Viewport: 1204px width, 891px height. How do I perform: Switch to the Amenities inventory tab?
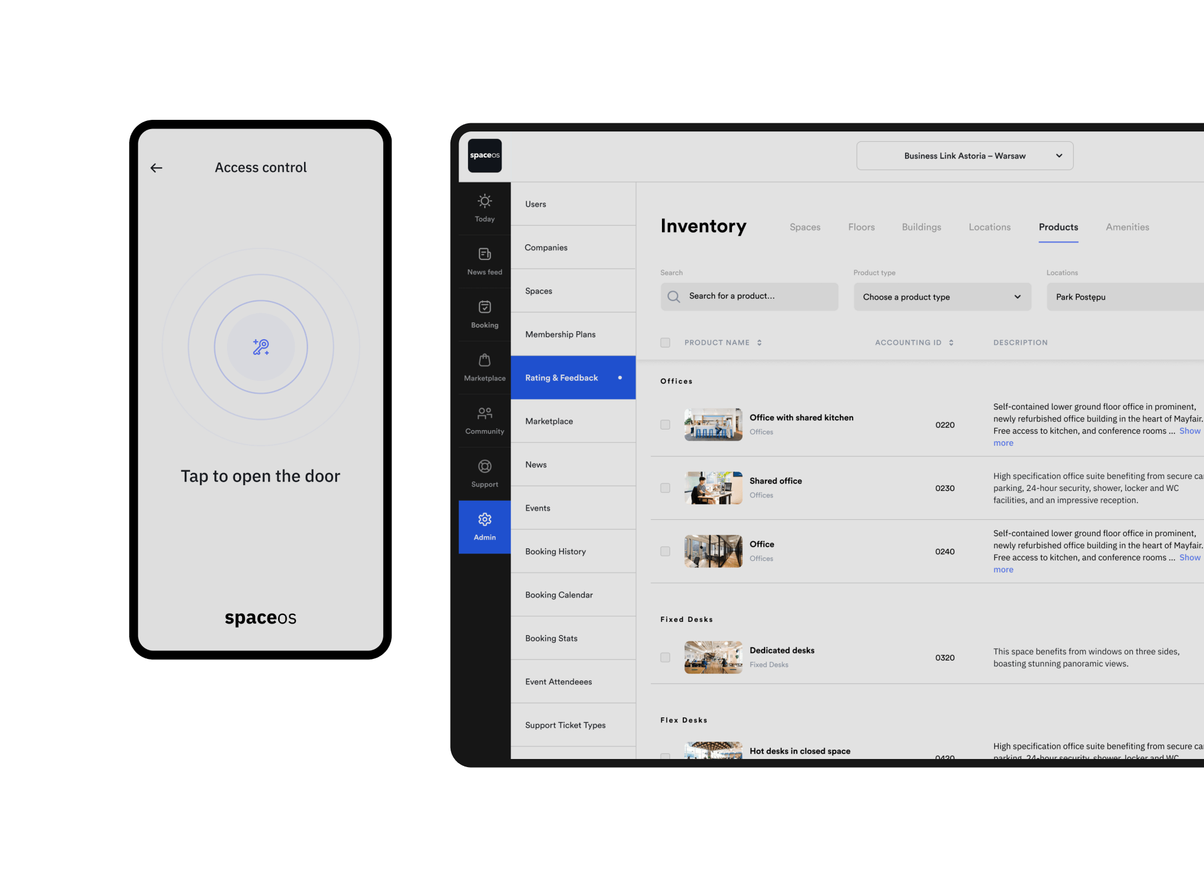1127,227
